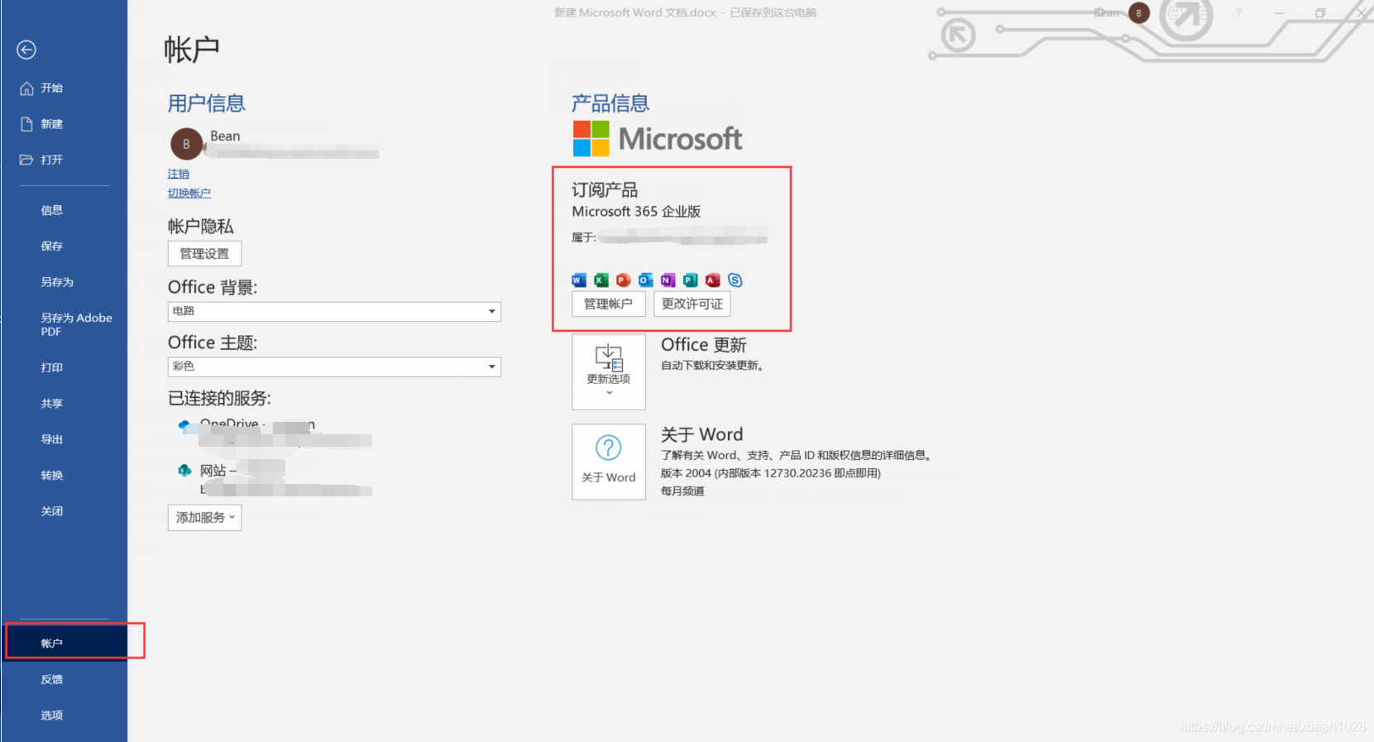Open the 添加服务 dropdown button

coord(204,518)
